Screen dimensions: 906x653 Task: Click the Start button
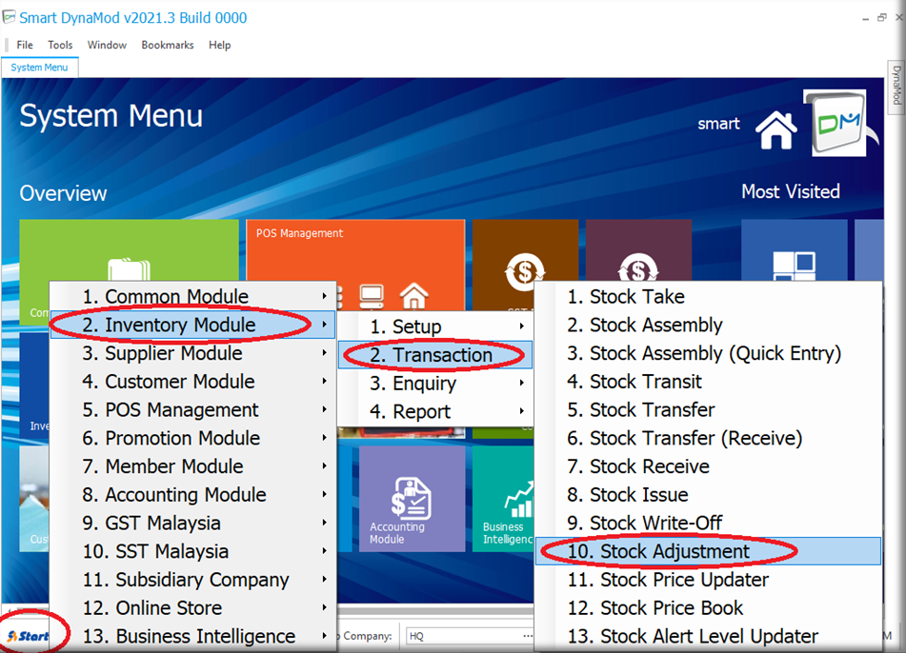click(x=29, y=636)
